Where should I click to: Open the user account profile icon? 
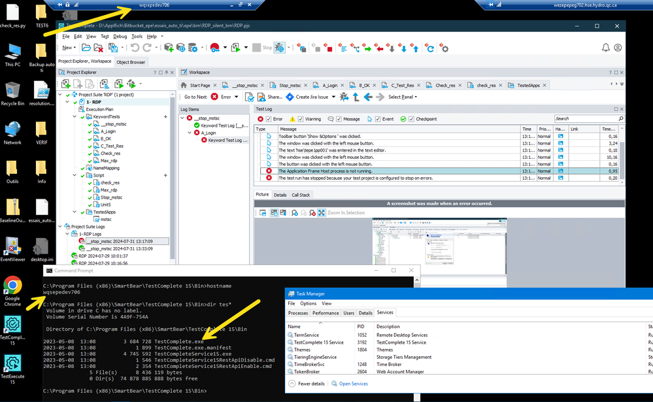click(618, 48)
